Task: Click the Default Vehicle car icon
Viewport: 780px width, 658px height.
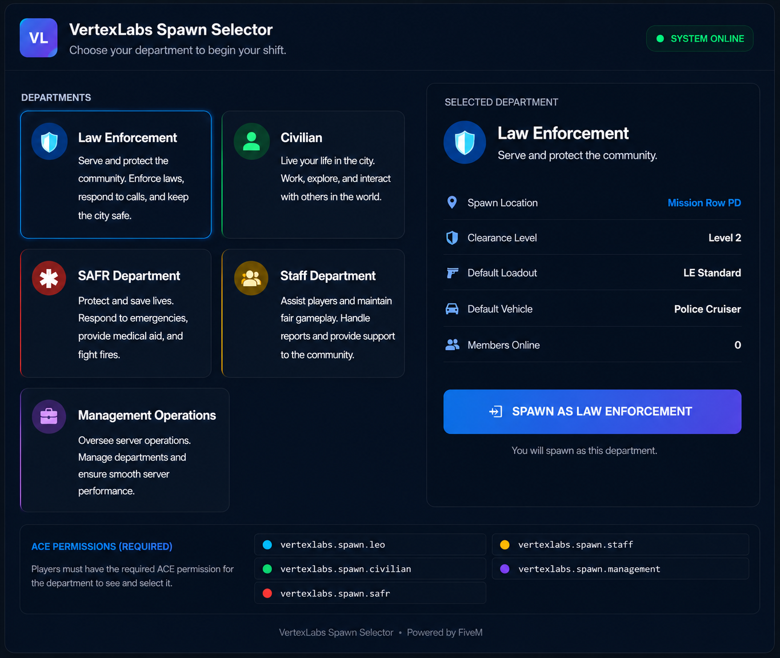Action: (x=452, y=309)
